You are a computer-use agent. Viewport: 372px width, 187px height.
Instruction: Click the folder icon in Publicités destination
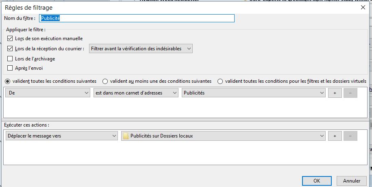pyautogui.click(x=126, y=136)
